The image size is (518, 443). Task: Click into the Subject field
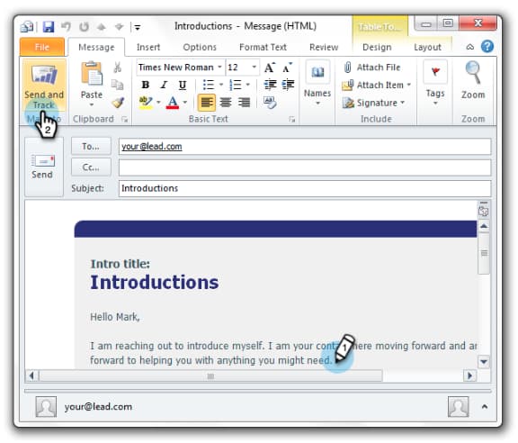tap(305, 188)
